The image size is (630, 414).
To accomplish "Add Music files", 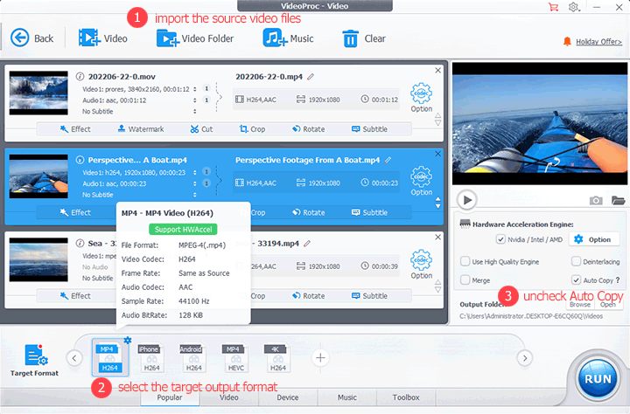I will click(x=288, y=38).
